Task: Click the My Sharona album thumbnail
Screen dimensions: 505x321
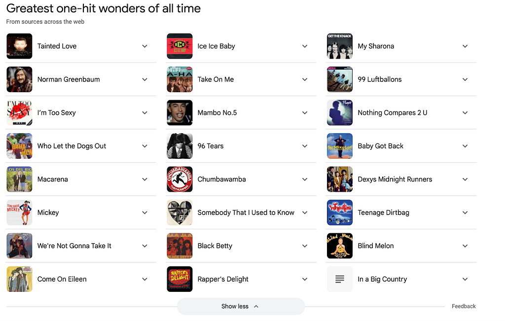Action: pos(340,46)
